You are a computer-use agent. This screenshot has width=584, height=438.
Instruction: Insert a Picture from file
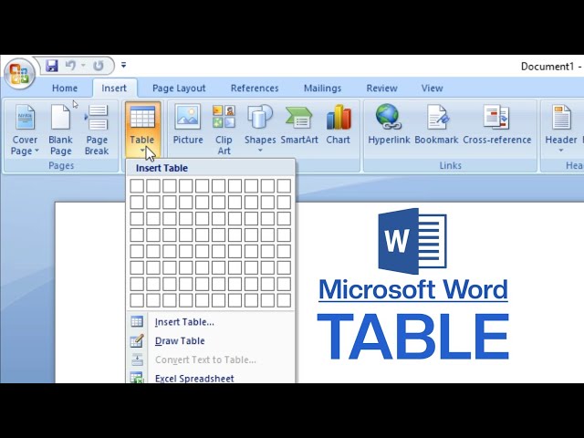[188, 125]
